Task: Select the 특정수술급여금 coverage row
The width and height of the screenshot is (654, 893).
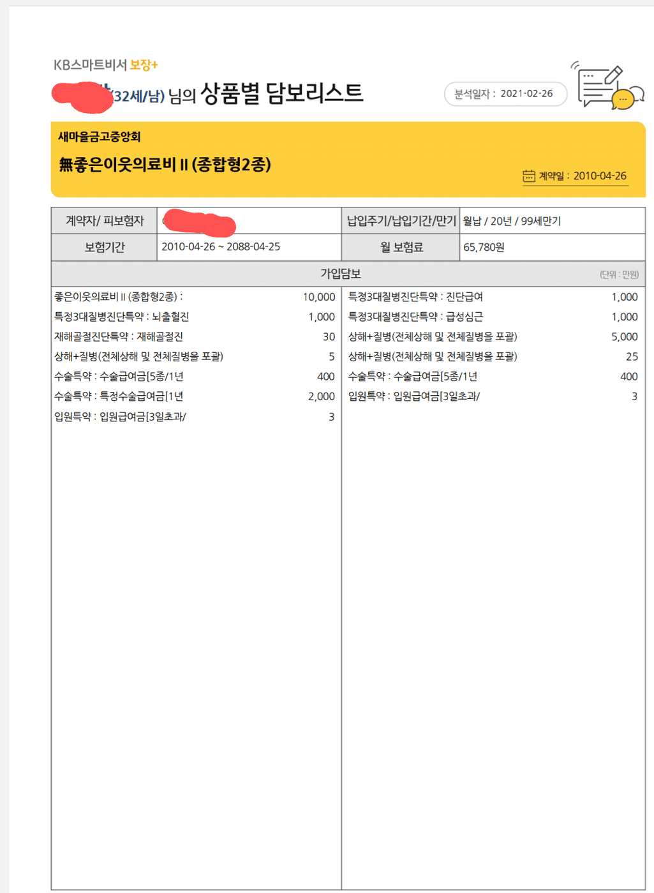Action: 119,397
